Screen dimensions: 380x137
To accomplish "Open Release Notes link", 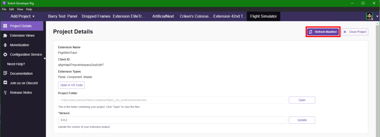I will [x=22, y=92].
